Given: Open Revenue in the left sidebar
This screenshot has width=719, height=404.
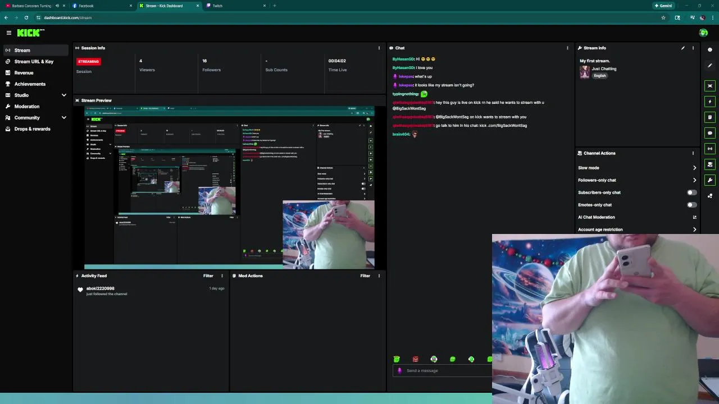Looking at the screenshot, I should click(x=35, y=73).
